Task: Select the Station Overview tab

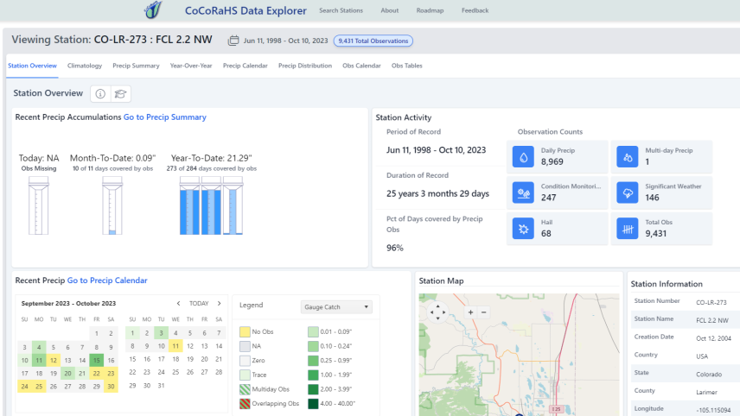Action: [x=32, y=66]
